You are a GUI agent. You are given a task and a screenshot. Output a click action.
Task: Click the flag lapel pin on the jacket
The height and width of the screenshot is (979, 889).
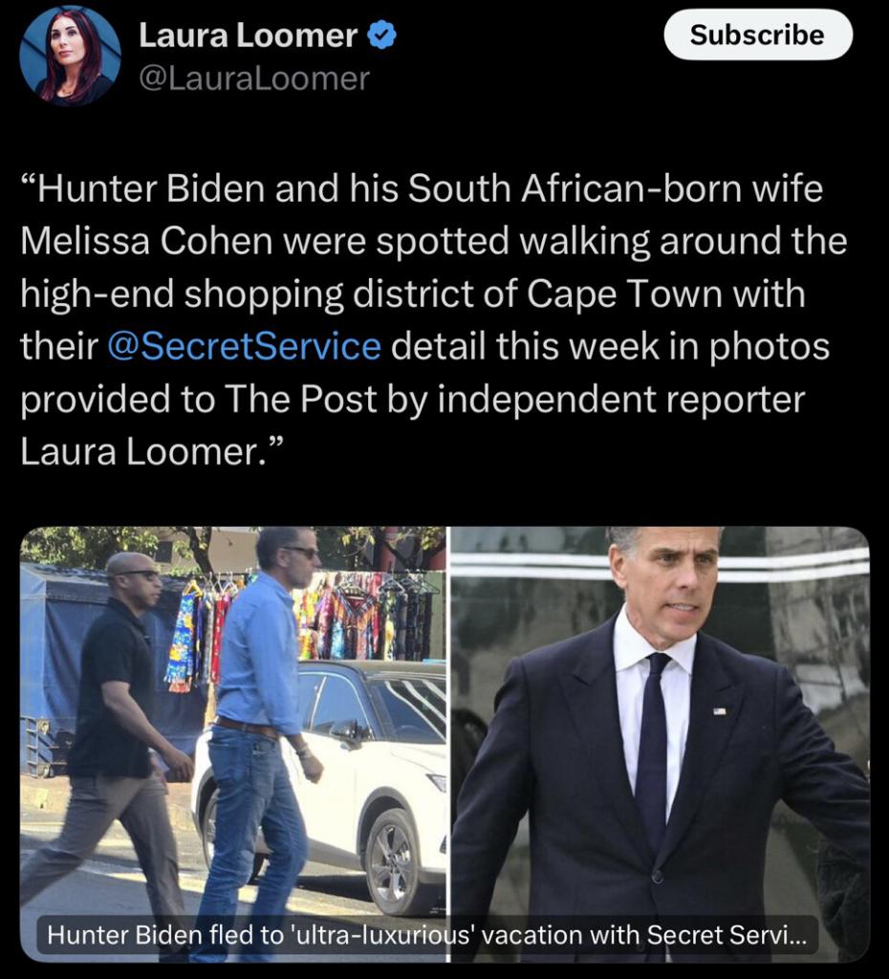[x=720, y=710]
